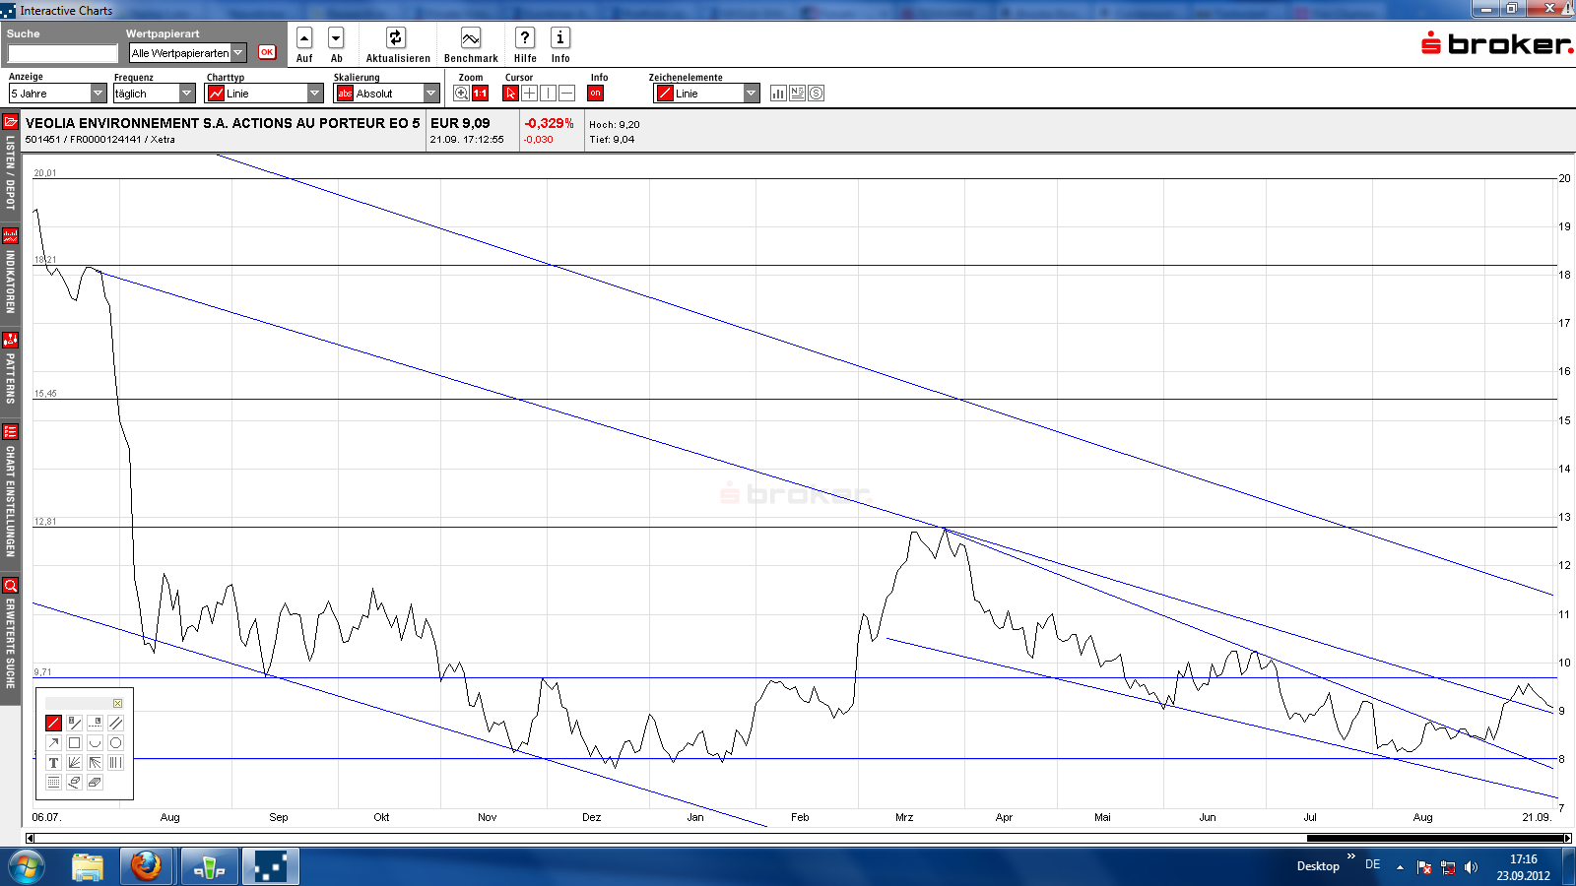
Task: Click the Aktualisieren refresh icon
Action: (395, 37)
